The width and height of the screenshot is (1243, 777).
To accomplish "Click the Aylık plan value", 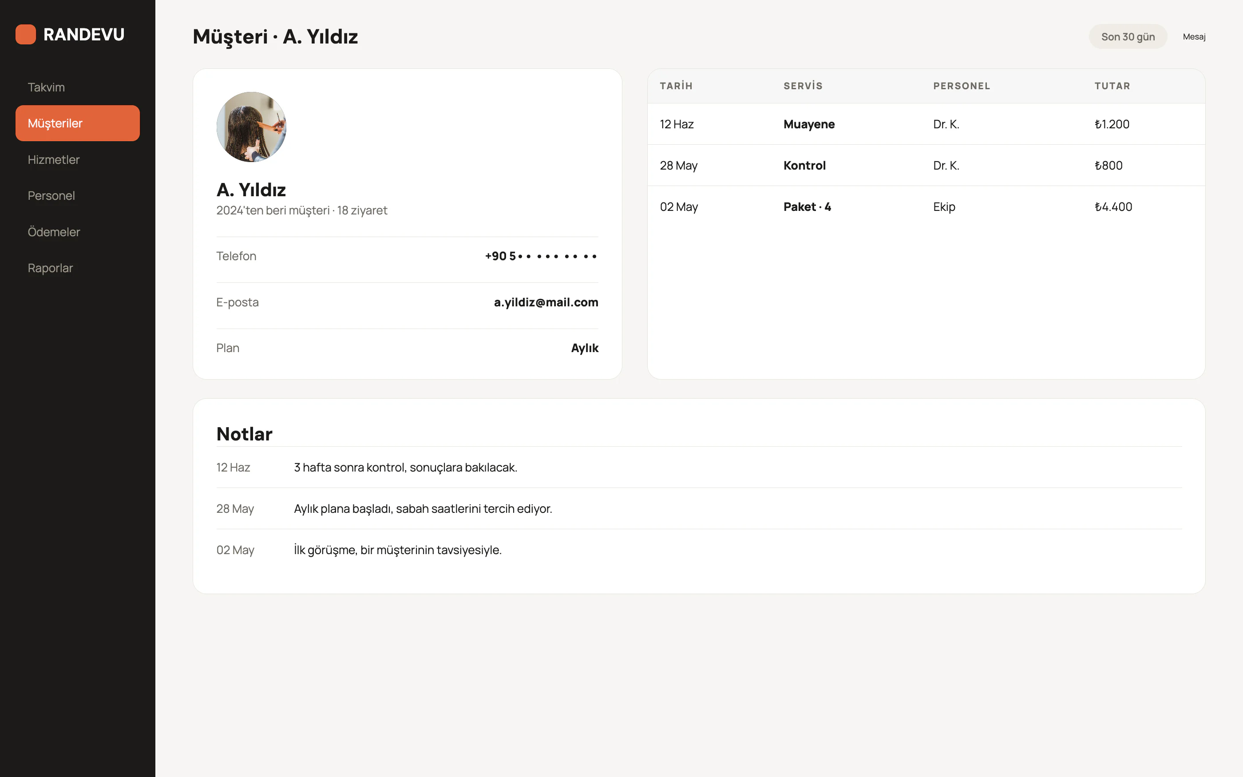I will point(585,348).
